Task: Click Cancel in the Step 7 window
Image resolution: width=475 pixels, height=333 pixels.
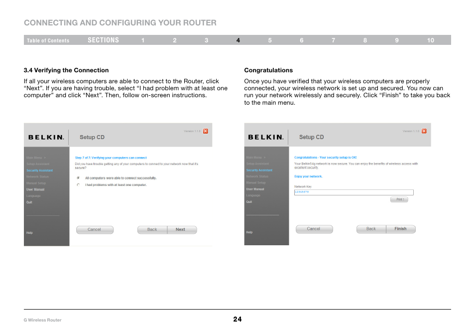Action: click(95, 230)
